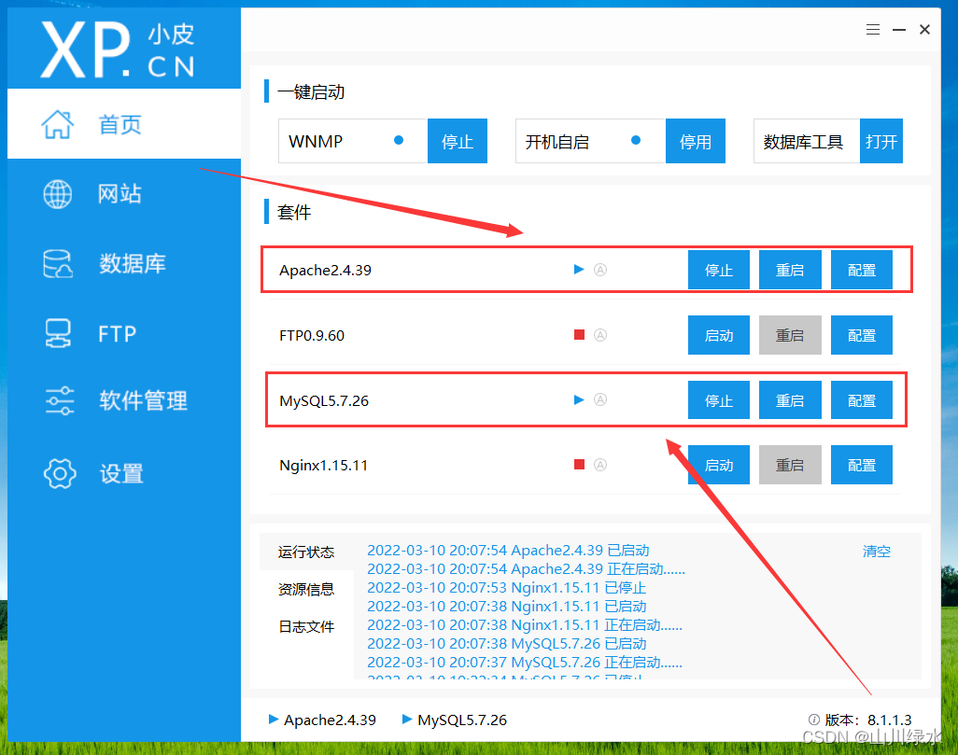Screen dimensions: 958x755
Task: Disable 开机自启 with 停用 button
Action: coord(696,141)
